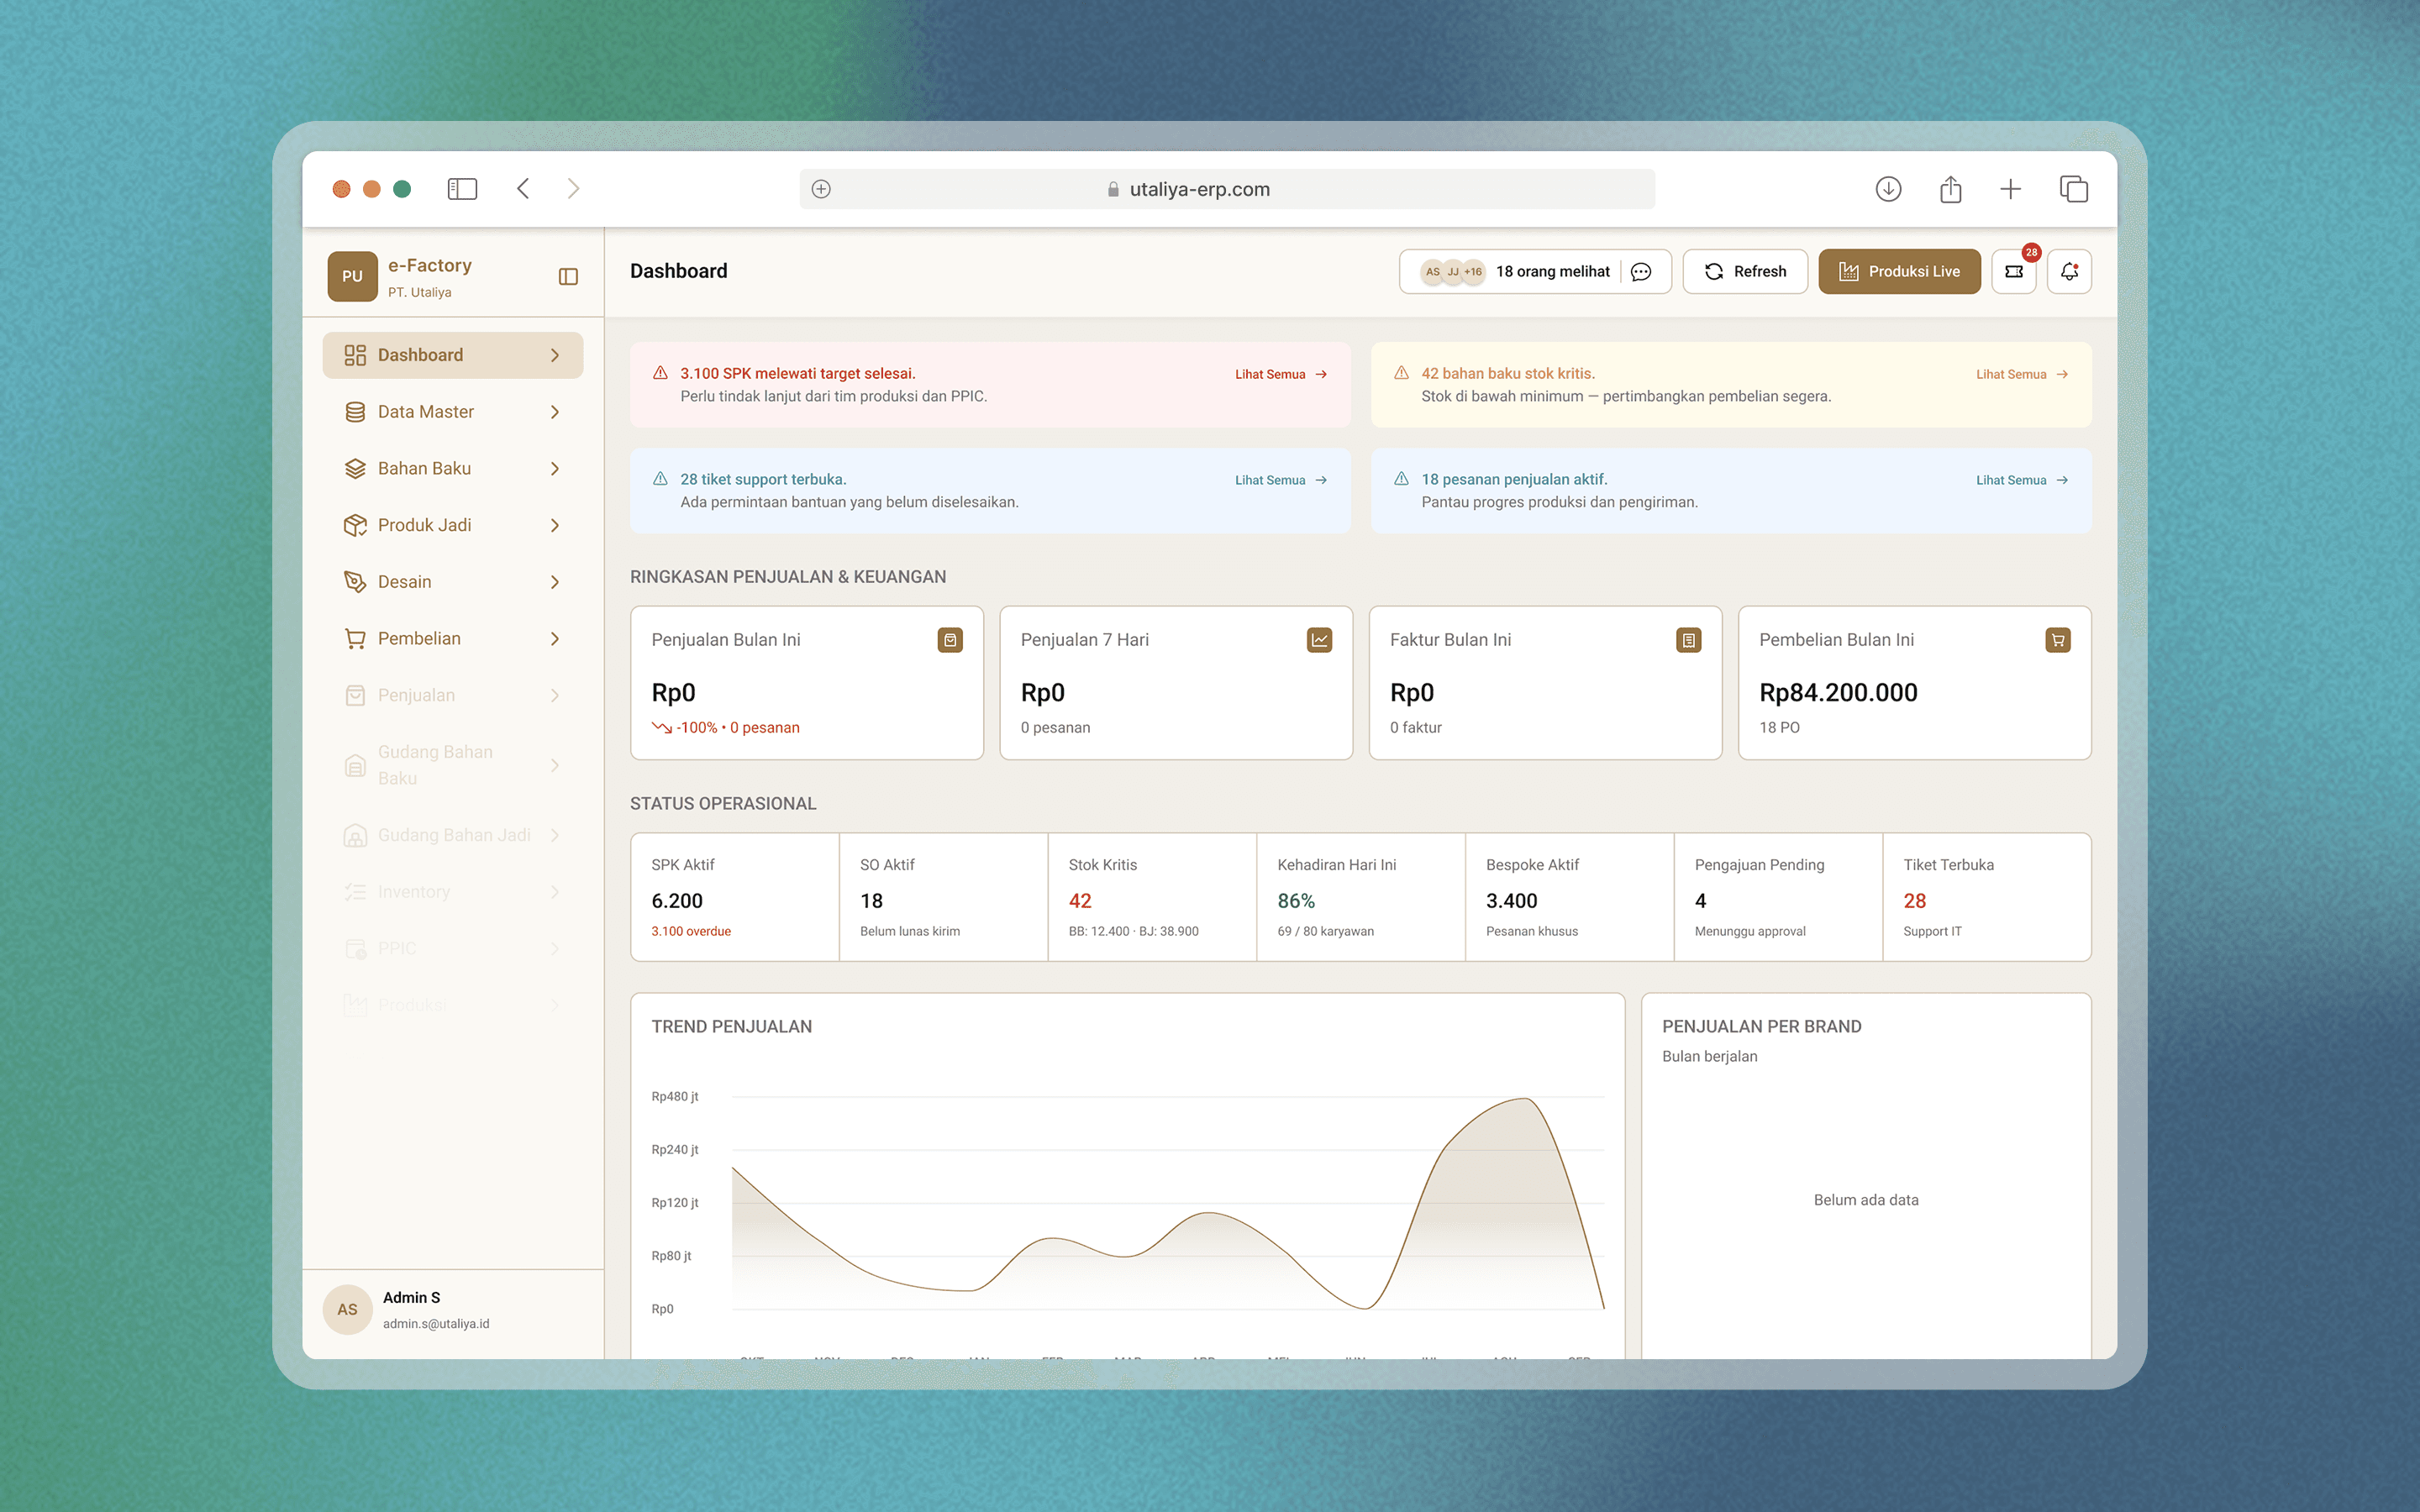Click the 18 orang melihat viewers indicator

[1535, 272]
